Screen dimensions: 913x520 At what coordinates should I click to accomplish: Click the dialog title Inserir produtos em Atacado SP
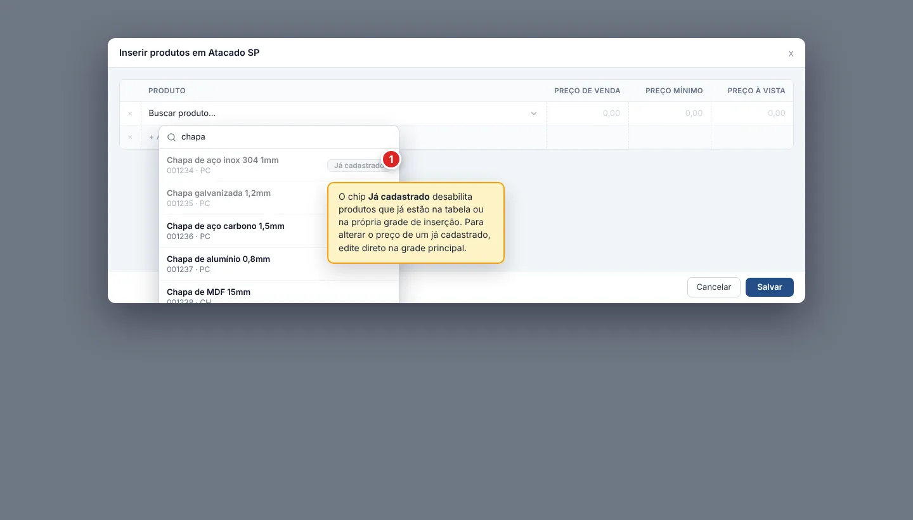[189, 53]
